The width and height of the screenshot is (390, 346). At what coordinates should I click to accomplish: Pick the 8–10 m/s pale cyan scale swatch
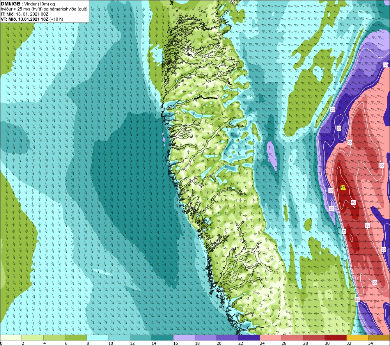[97, 337]
